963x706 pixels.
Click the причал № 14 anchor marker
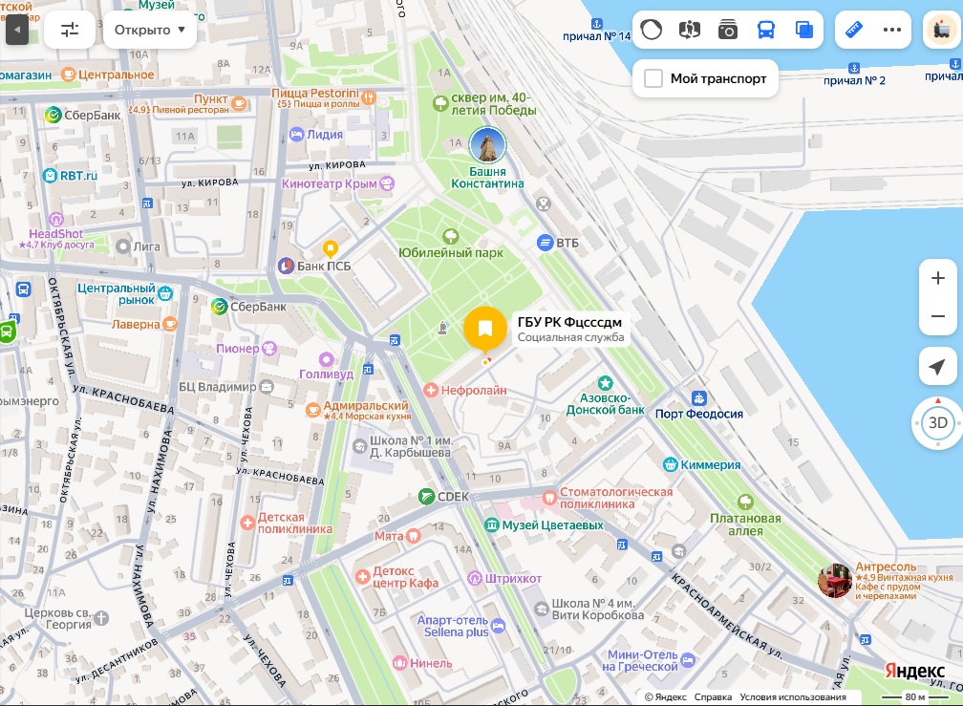(596, 24)
